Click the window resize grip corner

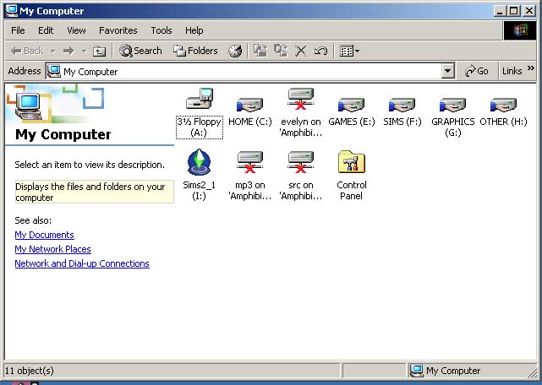click(x=532, y=372)
